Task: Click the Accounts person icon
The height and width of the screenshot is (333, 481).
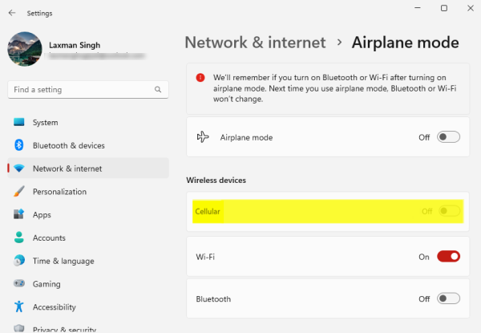Action: [x=19, y=238]
